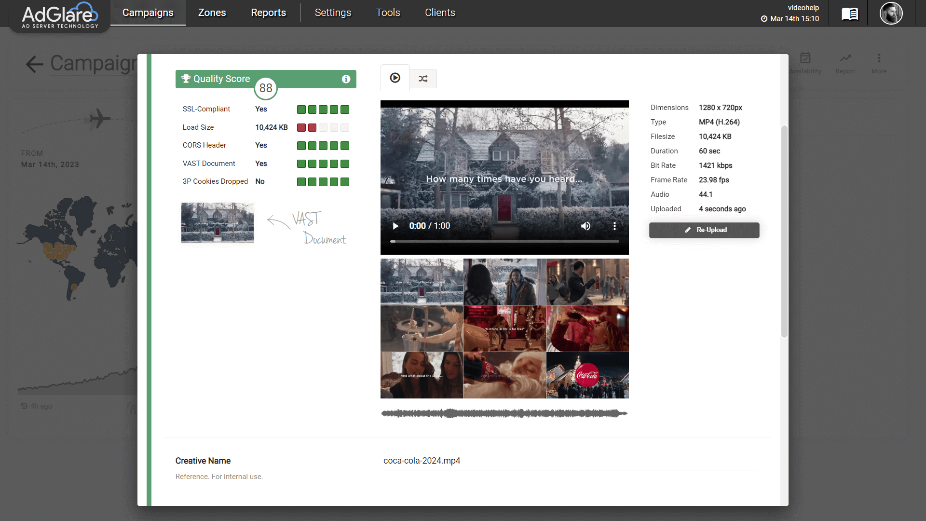The image size is (926, 521).
Task: Click the Quality Score info icon
Action: pyautogui.click(x=346, y=79)
